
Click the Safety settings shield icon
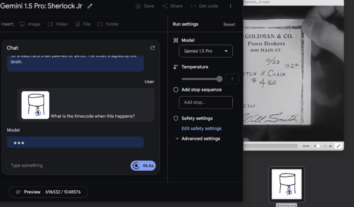176,118
